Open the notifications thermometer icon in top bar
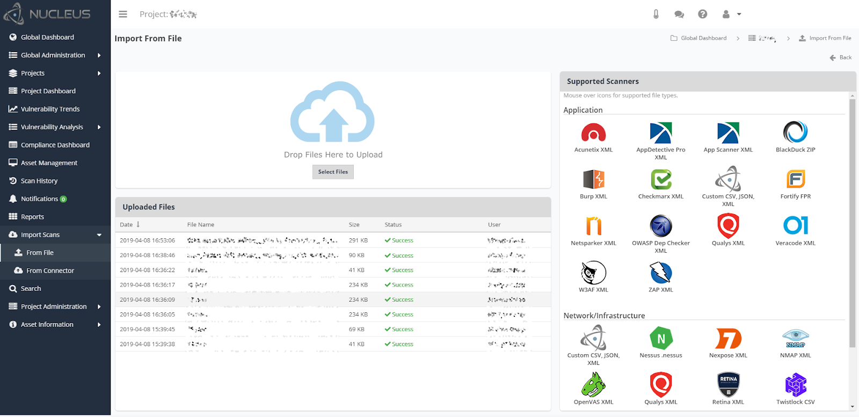 coord(656,14)
